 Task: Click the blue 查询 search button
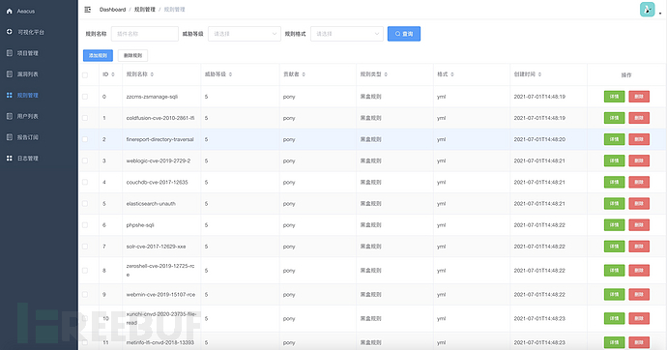coord(404,34)
